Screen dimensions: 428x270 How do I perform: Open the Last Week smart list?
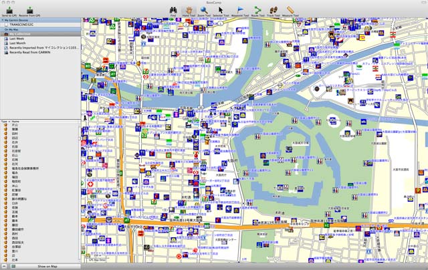40,39
